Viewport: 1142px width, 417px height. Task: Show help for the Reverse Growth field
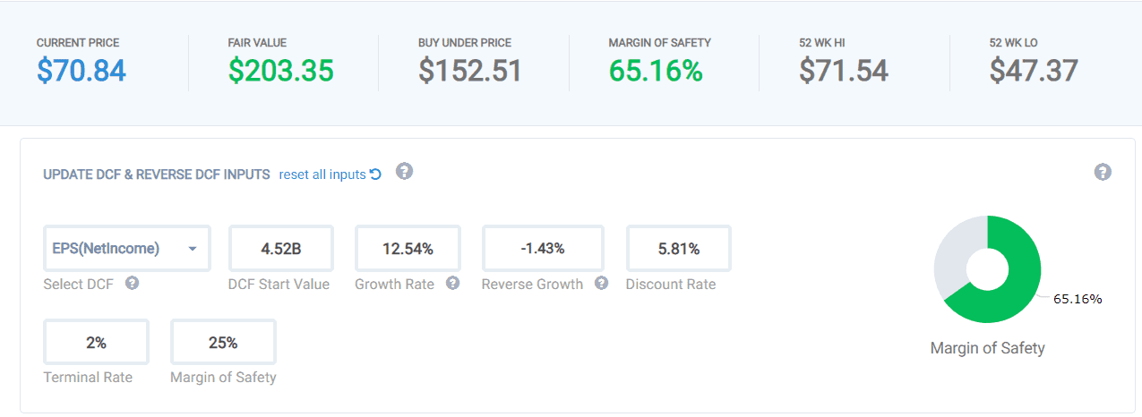(x=601, y=284)
